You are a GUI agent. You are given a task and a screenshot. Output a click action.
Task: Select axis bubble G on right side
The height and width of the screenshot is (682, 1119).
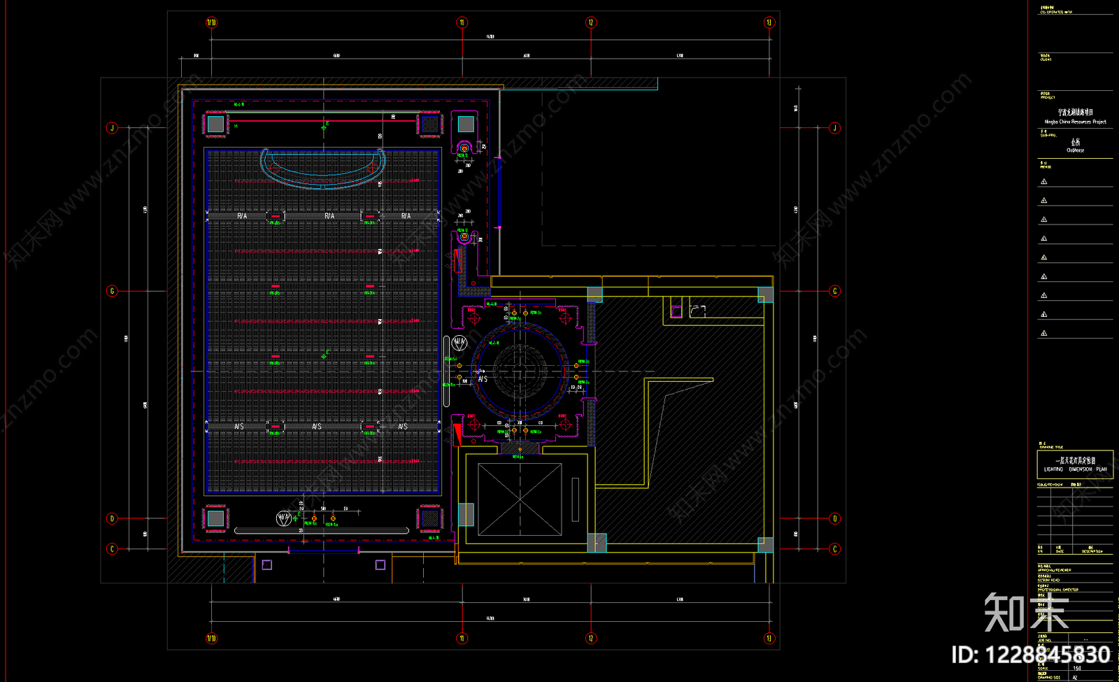point(834,291)
